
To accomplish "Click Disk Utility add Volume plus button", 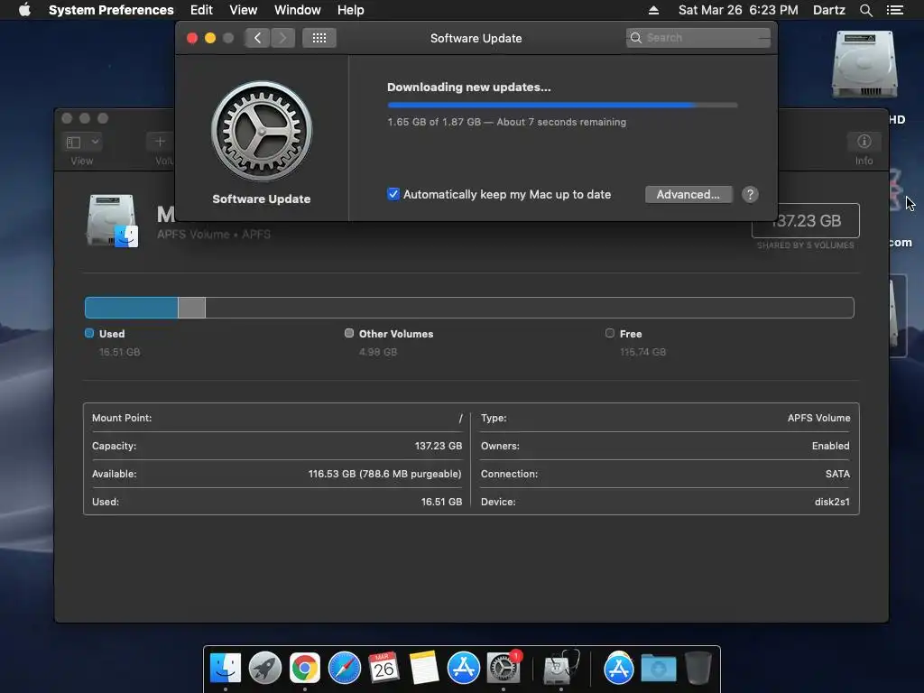I will [x=160, y=142].
